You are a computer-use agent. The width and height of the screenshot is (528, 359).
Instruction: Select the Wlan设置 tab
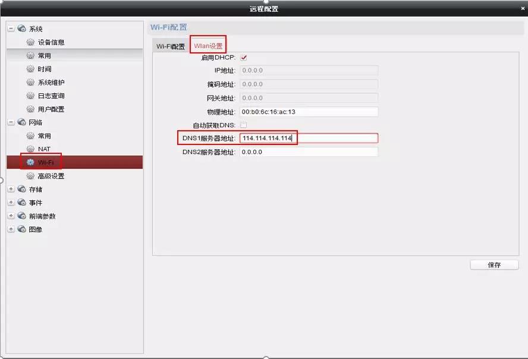coord(208,46)
